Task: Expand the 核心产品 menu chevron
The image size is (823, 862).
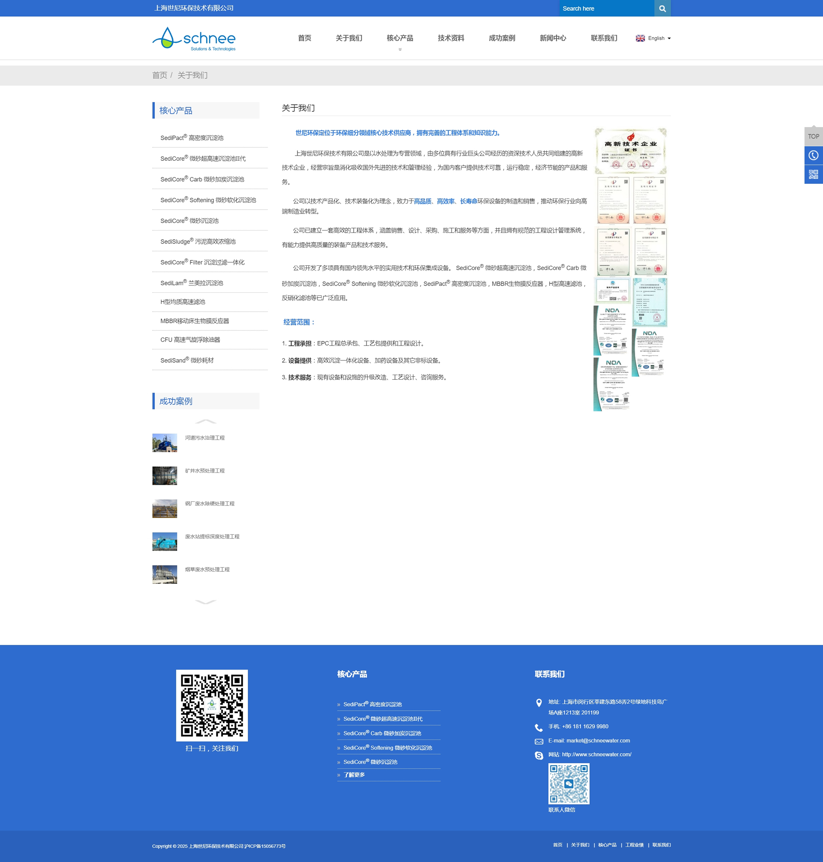Action: click(399, 50)
